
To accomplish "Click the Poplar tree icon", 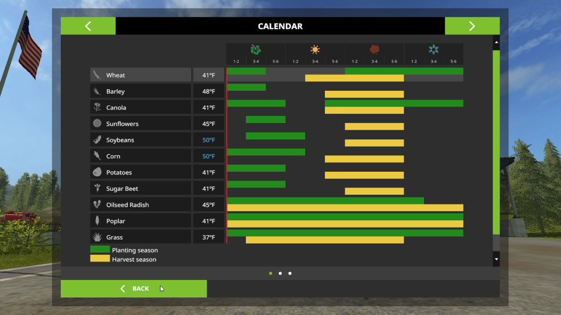I will tap(97, 221).
